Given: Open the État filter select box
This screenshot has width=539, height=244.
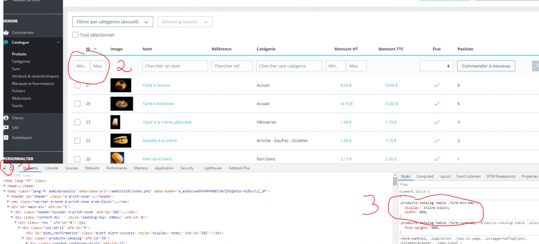Looking at the screenshot, I should coord(436,66).
